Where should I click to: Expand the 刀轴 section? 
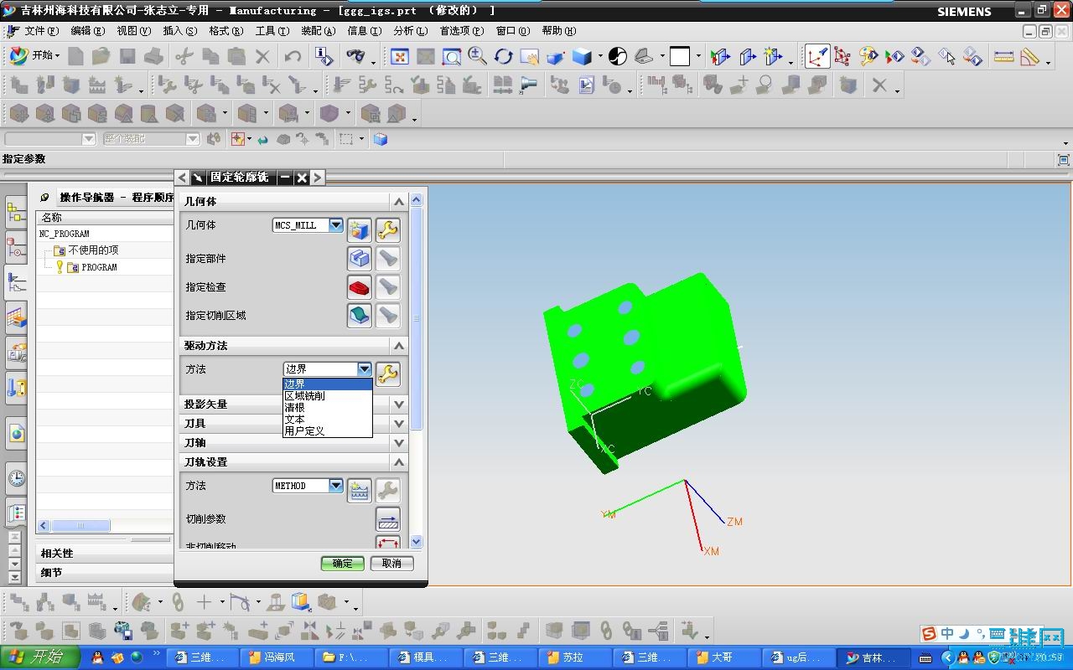tap(399, 443)
